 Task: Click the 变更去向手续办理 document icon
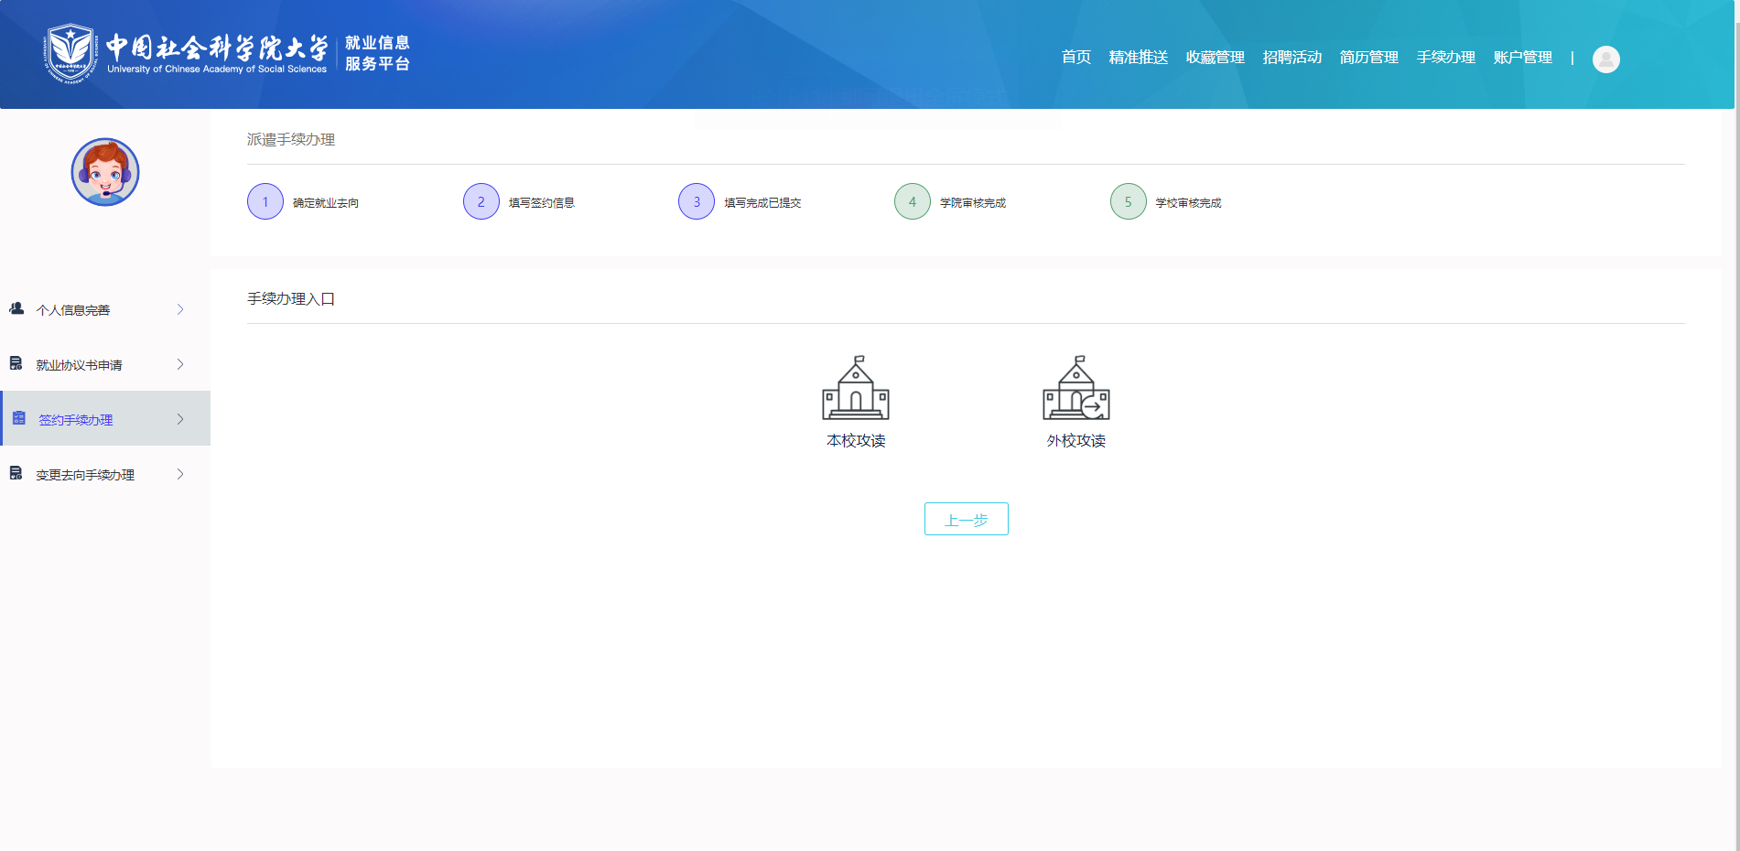pos(16,474)
